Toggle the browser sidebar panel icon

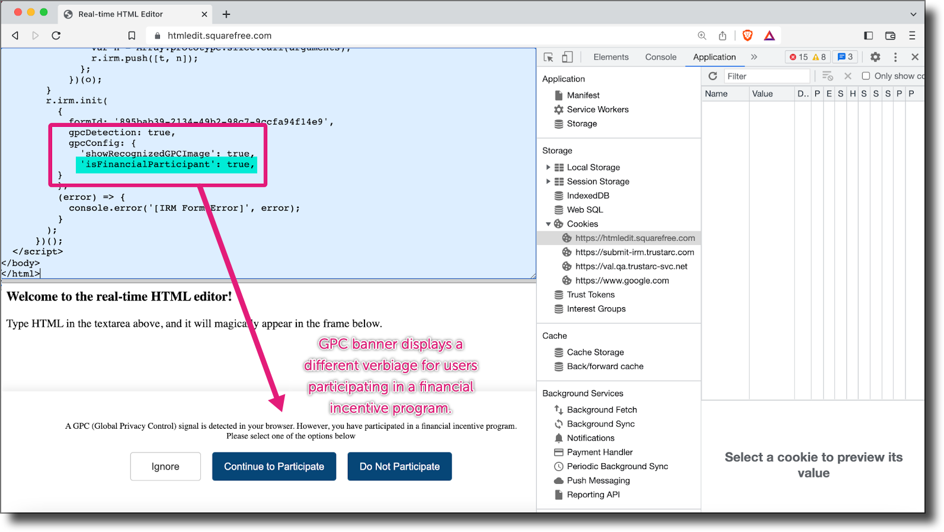[869, 36]
